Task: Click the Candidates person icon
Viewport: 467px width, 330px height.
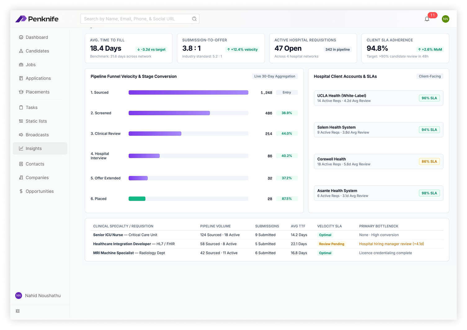Action: pos(21,51)
